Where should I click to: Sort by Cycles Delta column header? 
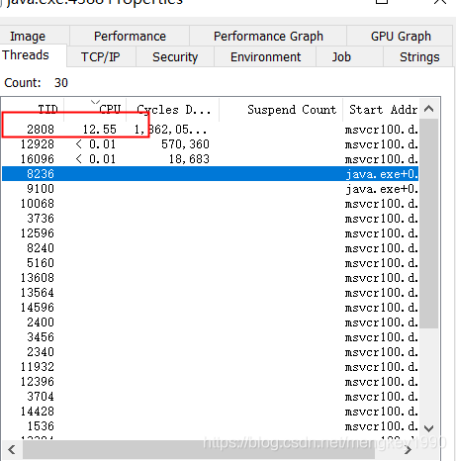pyautogui.click(x=173, y=110)
